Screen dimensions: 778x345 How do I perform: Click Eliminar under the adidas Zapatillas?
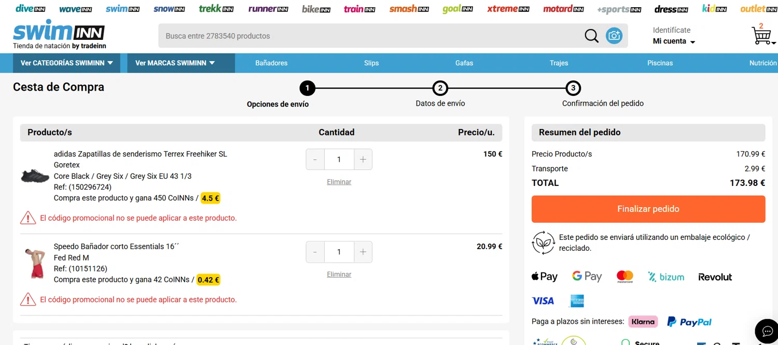(339, 182)
